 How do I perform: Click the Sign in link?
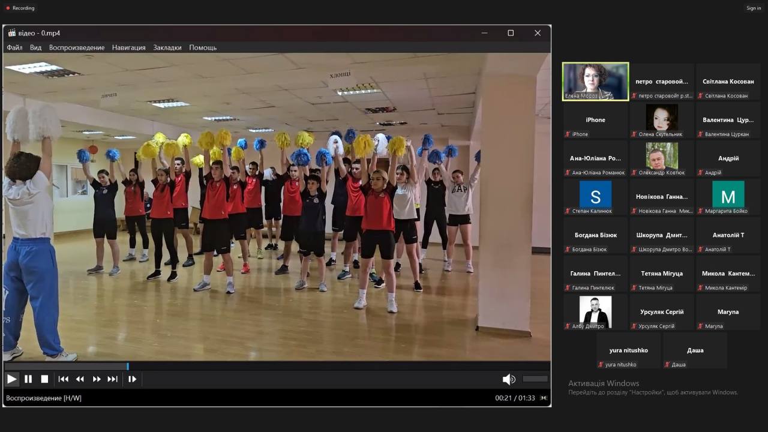[754, 8]
